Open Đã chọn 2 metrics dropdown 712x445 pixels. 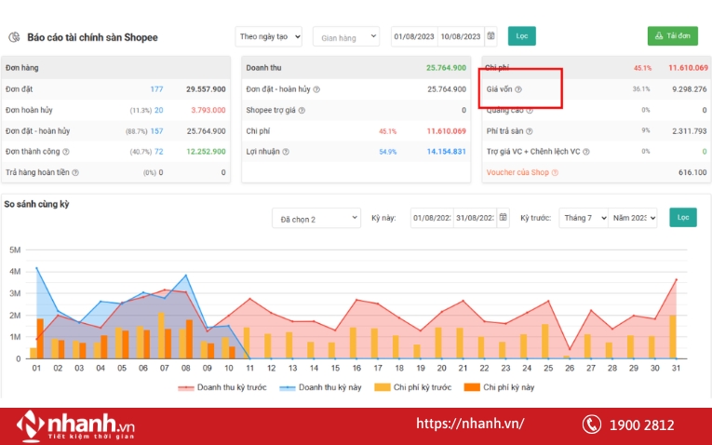pyautogui.click(x=316, y=218)
